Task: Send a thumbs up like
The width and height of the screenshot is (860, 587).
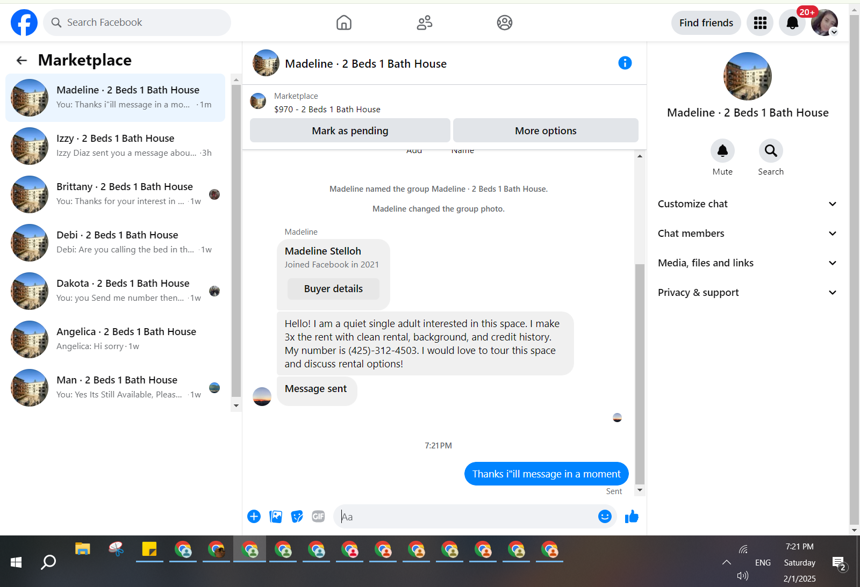Action: click(x=632, y=516)
